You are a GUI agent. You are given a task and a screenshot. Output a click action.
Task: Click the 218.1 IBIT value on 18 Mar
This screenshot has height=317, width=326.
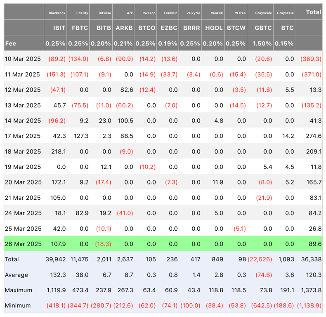click(x=59, y=151)
